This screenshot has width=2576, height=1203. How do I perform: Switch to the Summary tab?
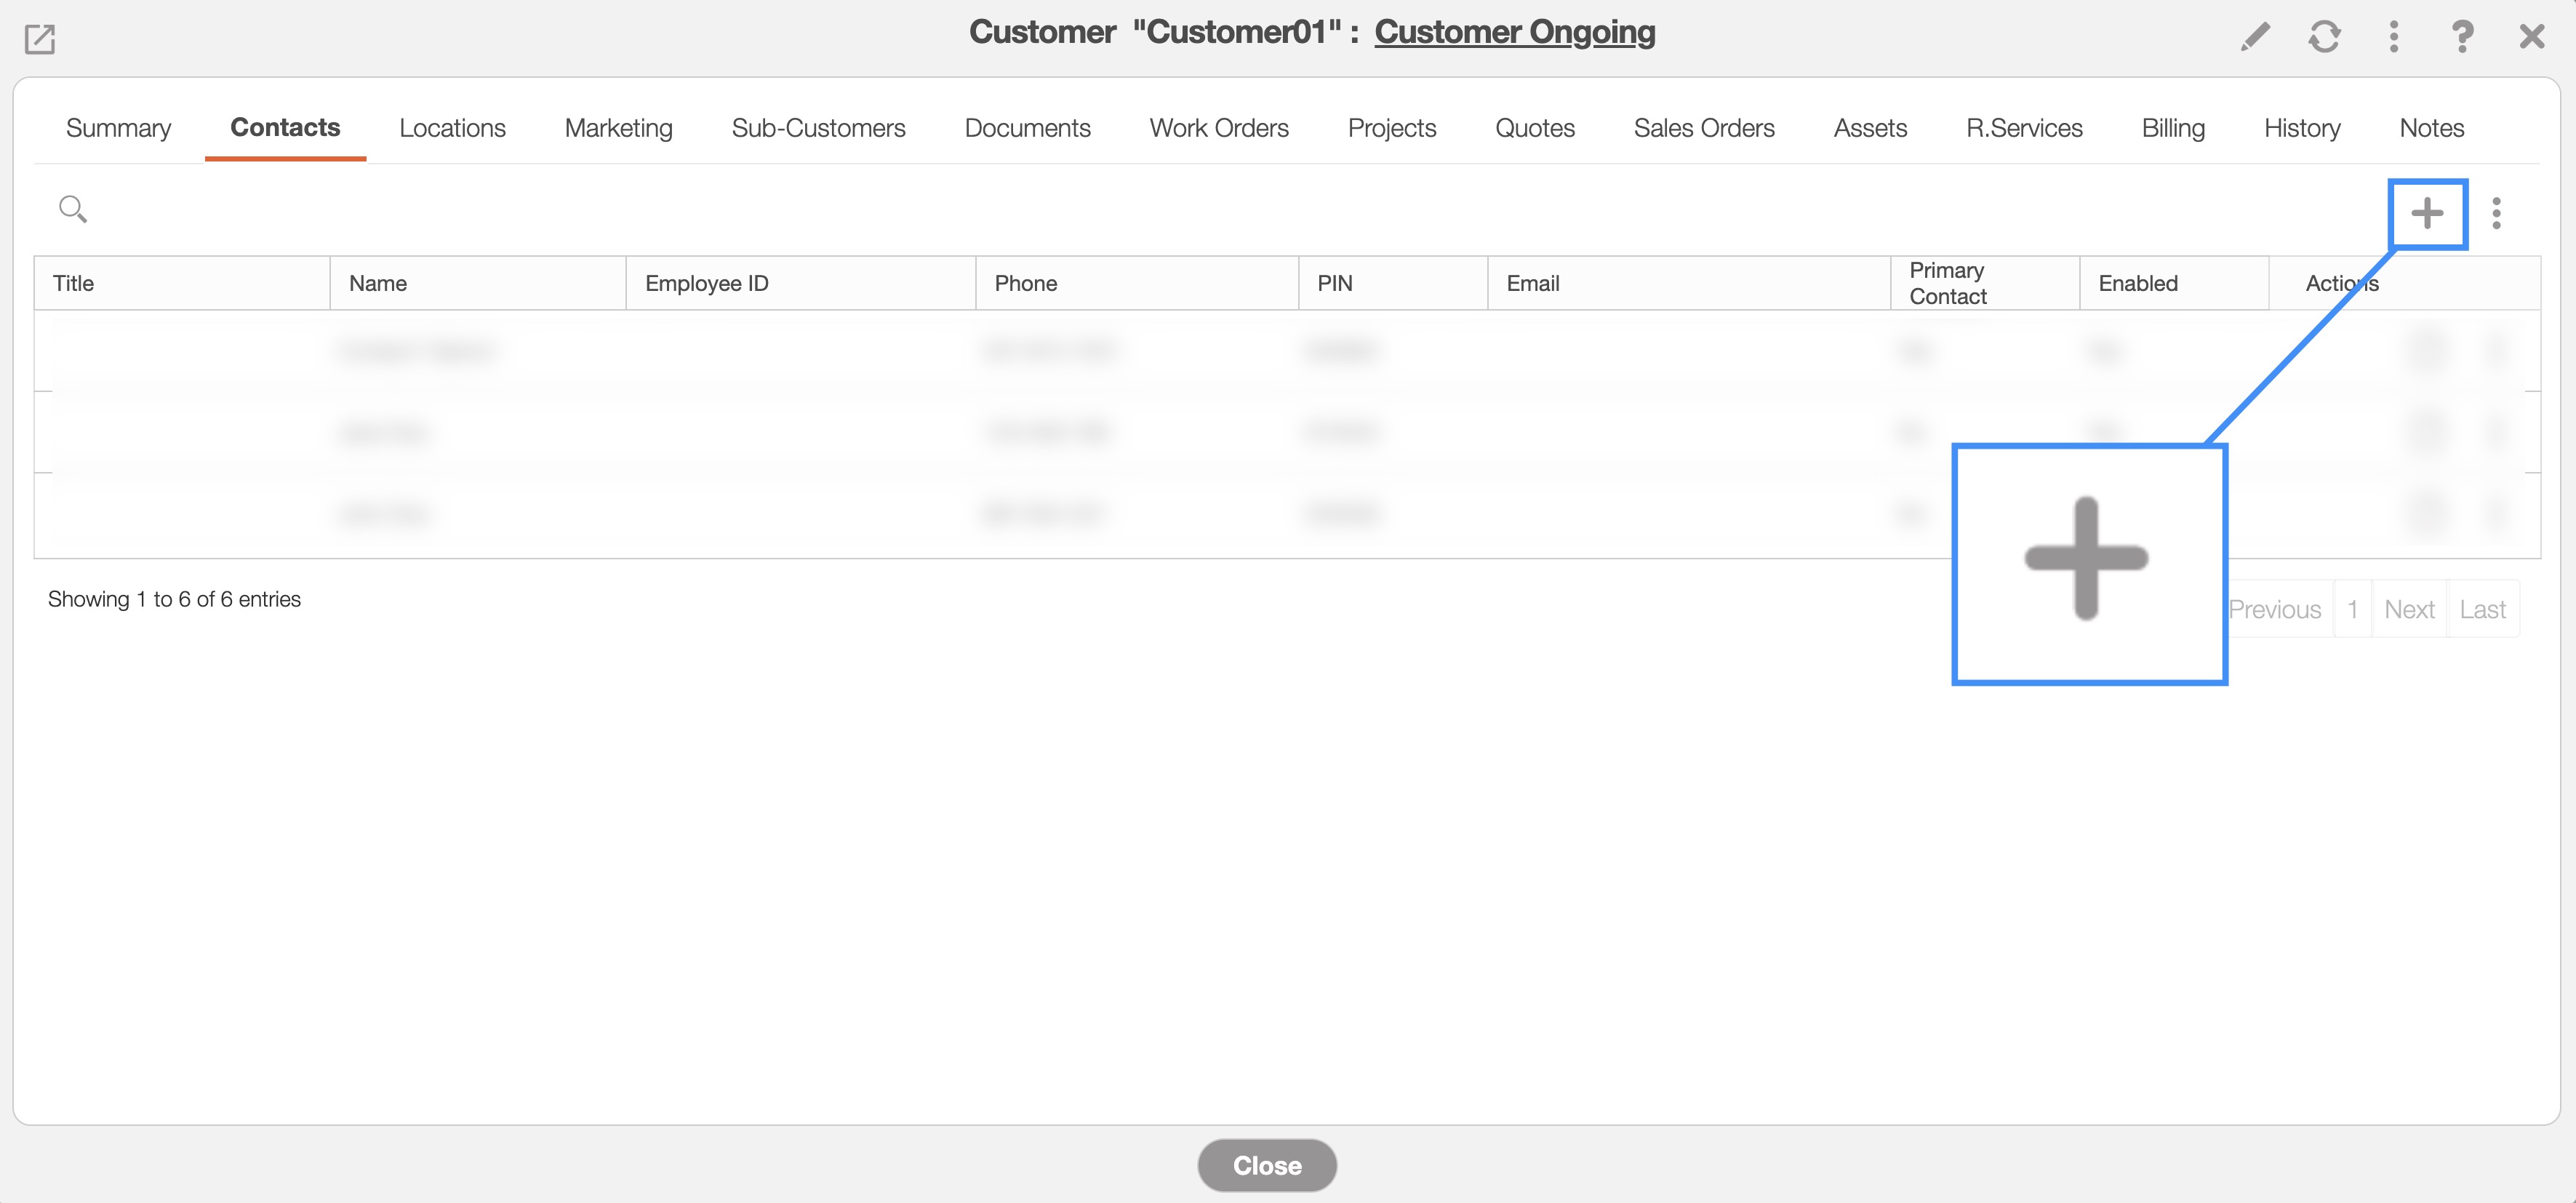(x=118, y=128)
